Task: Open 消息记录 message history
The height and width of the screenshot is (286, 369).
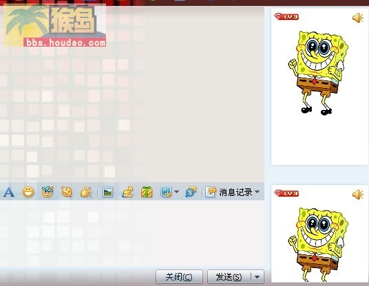Action: [229, 192]
